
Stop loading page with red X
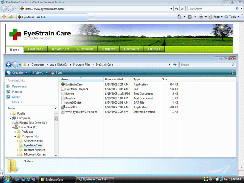pyautogui.click(x=182, y=9)
